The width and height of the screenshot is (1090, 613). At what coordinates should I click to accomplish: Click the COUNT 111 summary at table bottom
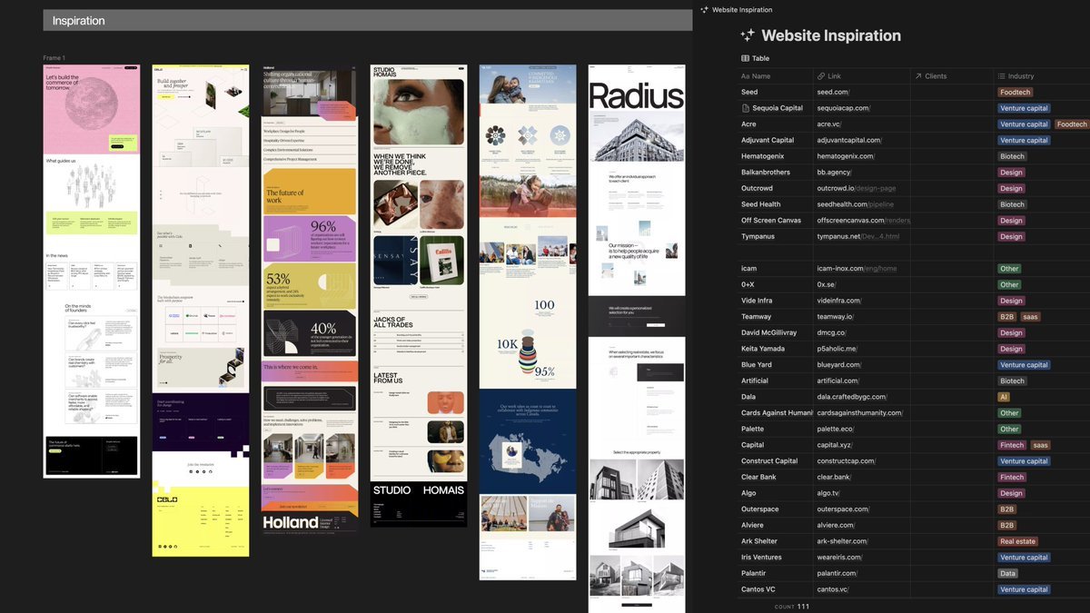coord(792,607)
